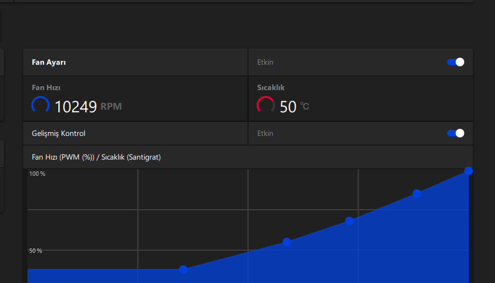Click Etkin text in the Fan Ayarı row
Image resolution: width=495 pixels, height=283 pixels.
click(x=265, y=62)
